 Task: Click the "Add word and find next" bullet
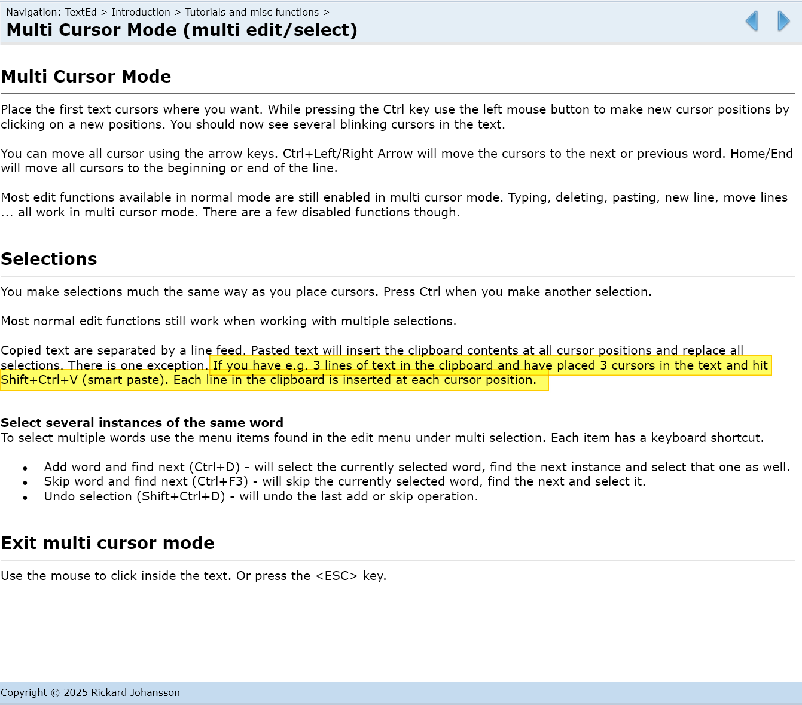pyautogui.click(x=416, y=467)
